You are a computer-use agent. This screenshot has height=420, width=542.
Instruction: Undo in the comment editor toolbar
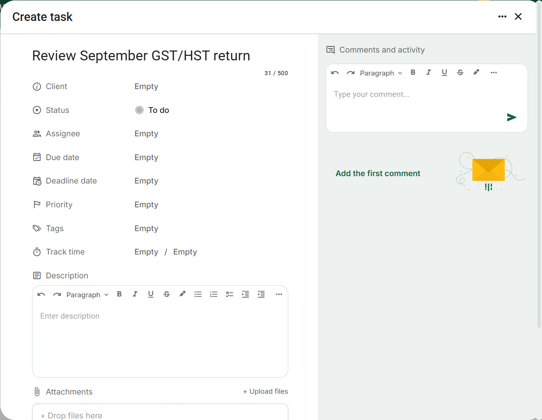tap(335, 73)
